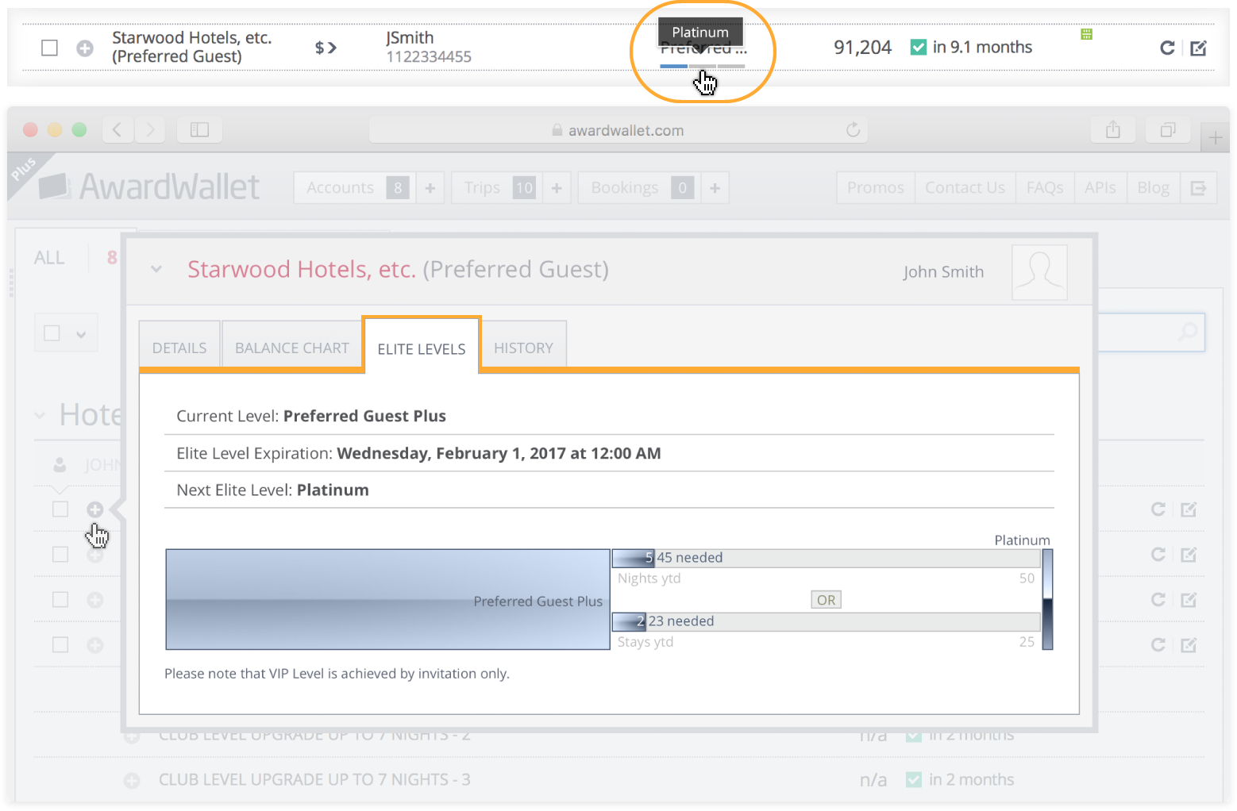
Task: Collapse the Hotels group chevron
Action: pos(40,415)
